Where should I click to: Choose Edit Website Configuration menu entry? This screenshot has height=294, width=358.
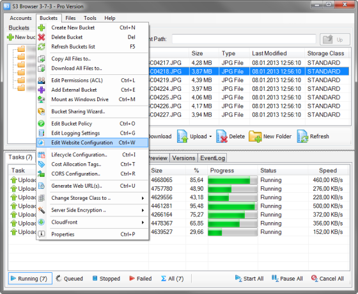tap(92, 143)
